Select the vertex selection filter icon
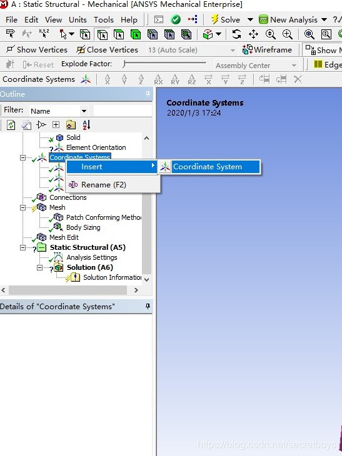Image resolution: width=342 pixels, height=456 pixels. tap(85, 34)
